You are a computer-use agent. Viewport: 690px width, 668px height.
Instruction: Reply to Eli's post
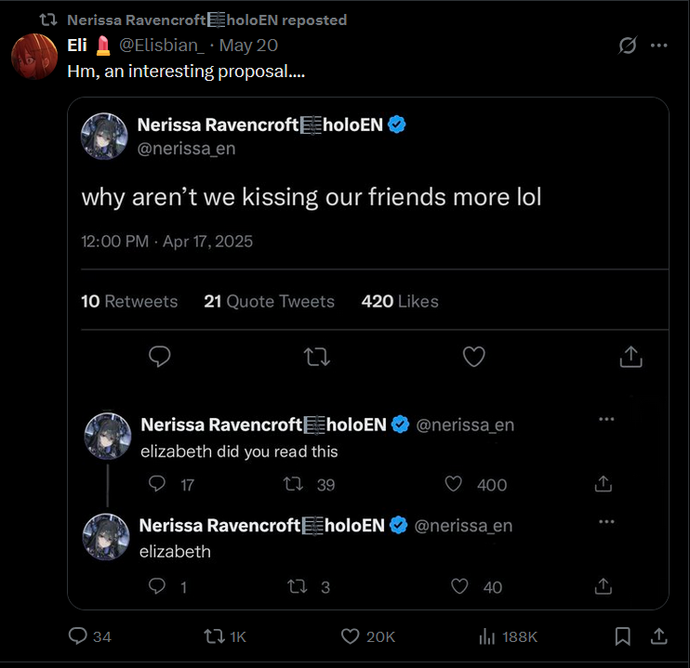point(78,636)
